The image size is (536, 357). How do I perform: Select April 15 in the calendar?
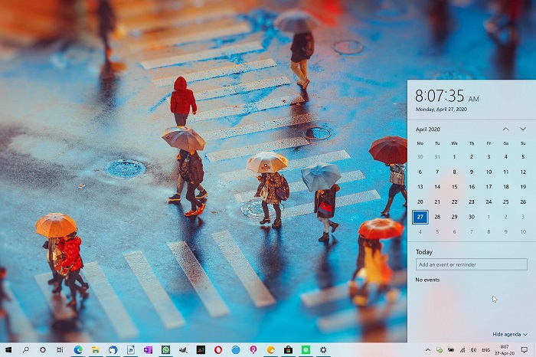pyautogui.click(x=454, y=186)
